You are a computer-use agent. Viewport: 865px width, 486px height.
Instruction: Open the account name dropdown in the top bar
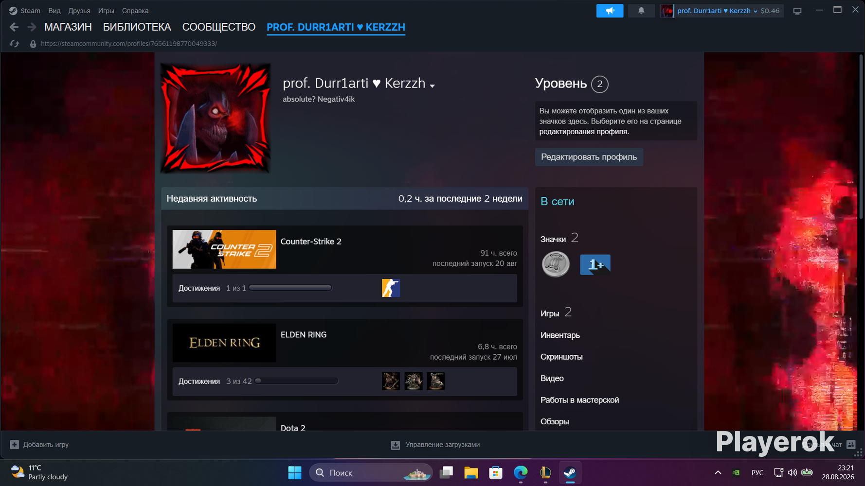pyautogui.click(x=717, y=11)
